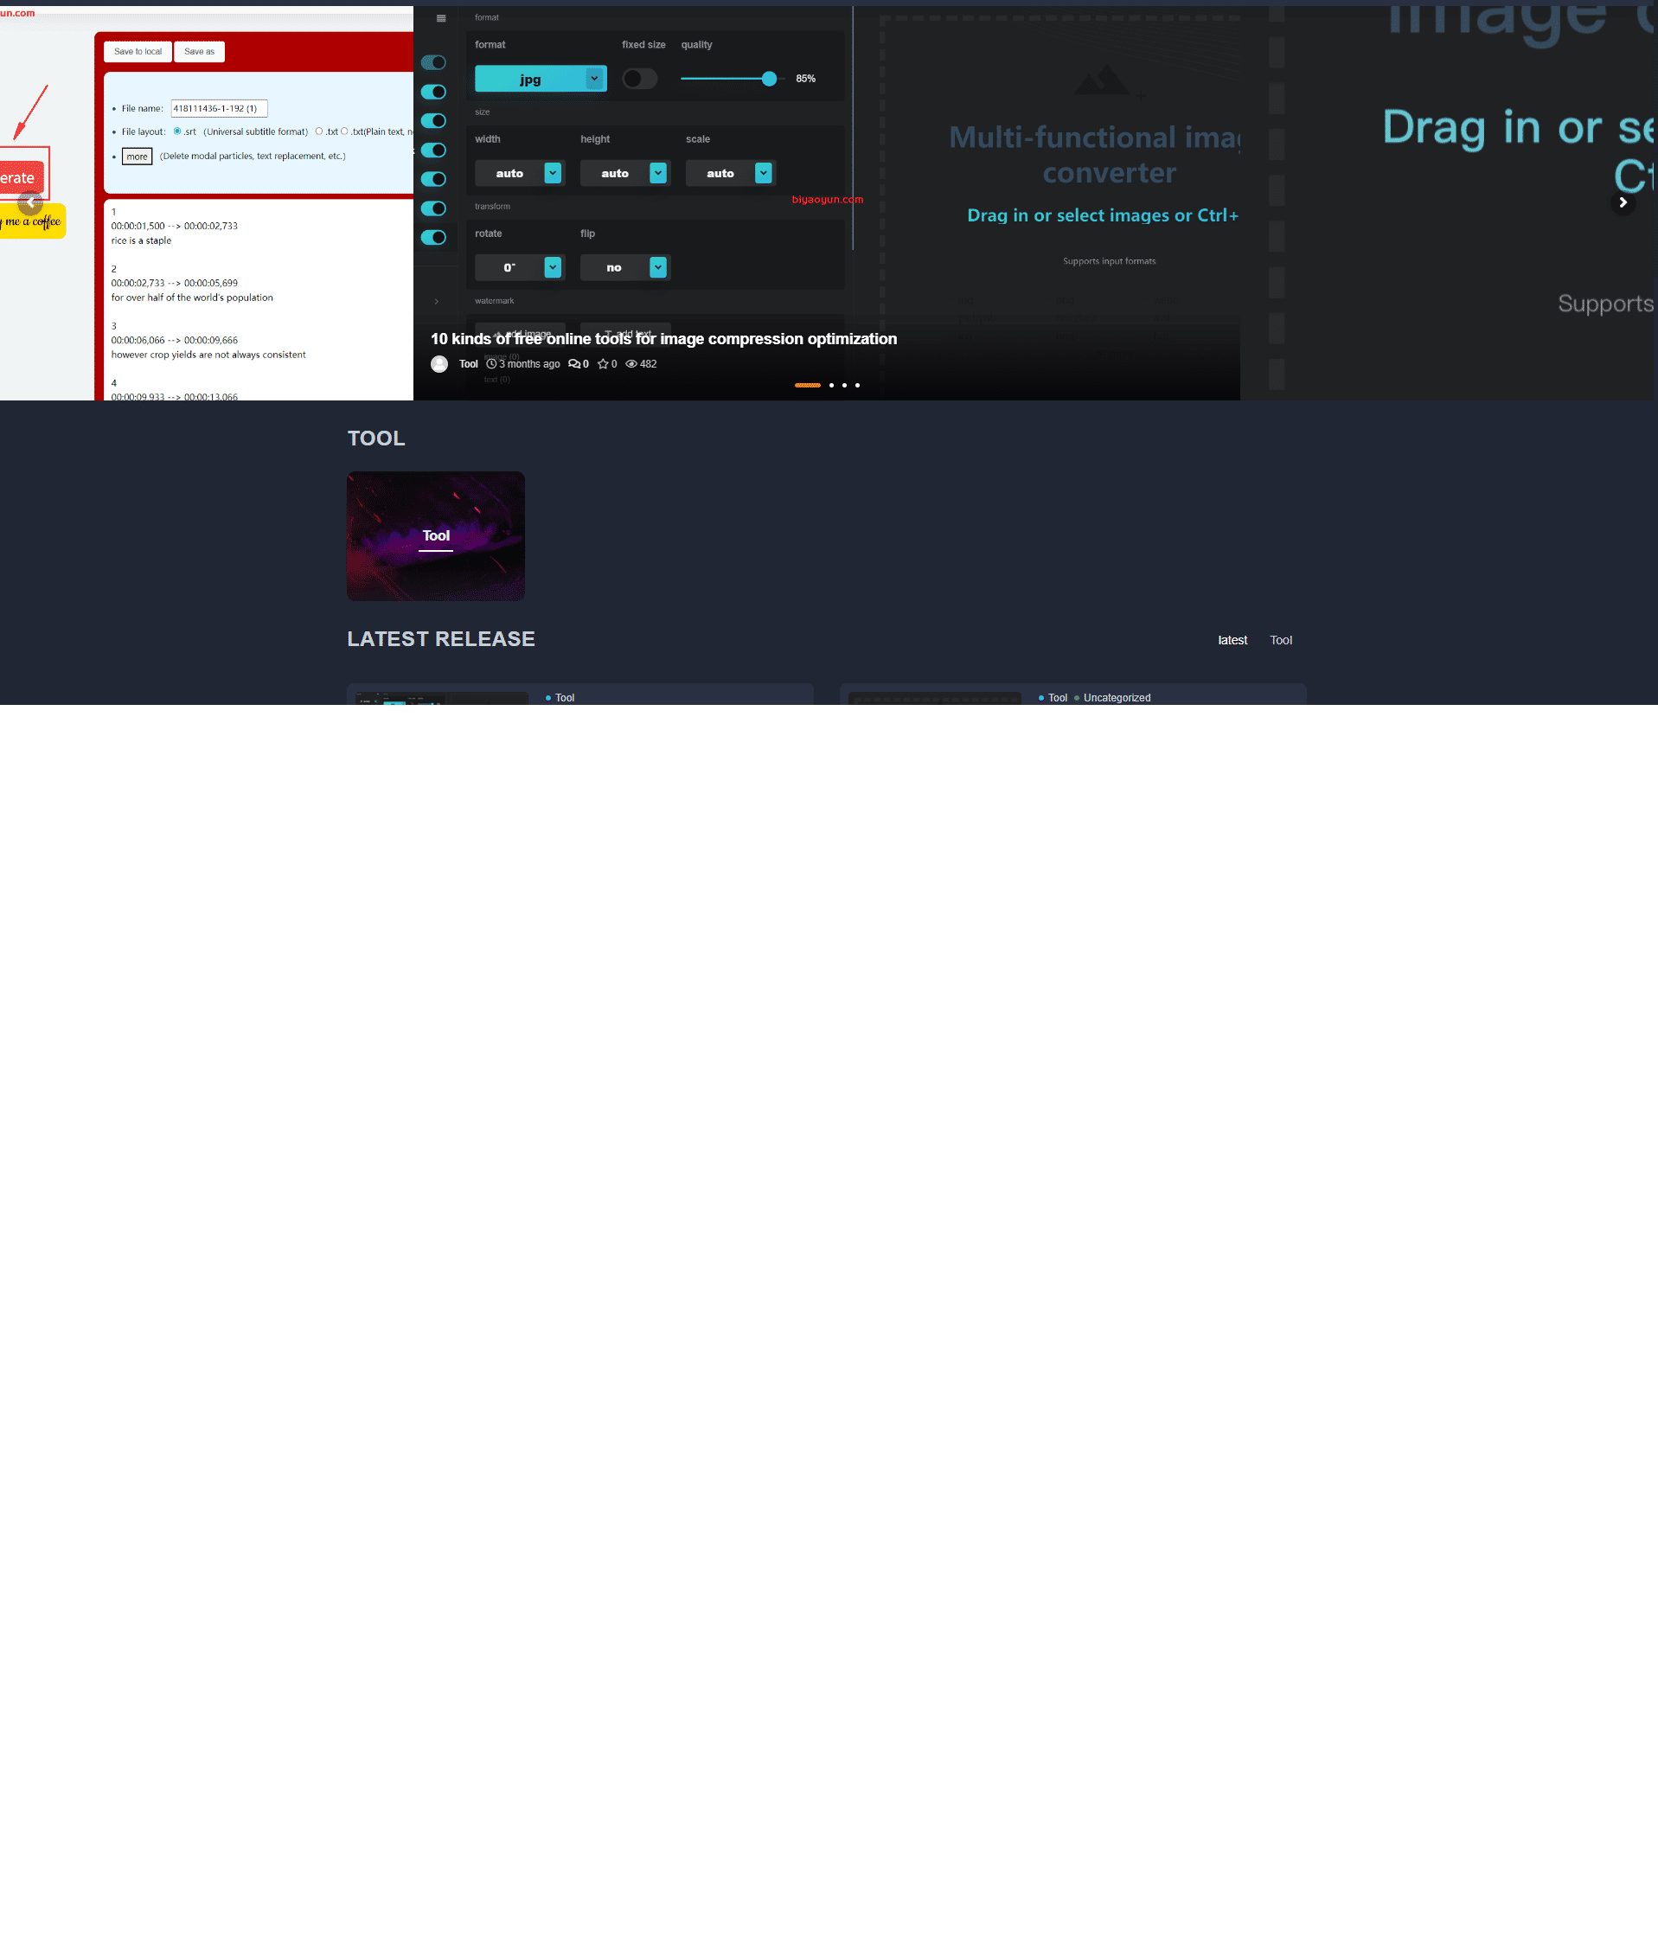The height and width of the screenshot is (1946, 1658).
Task: Click the add text watermark button
Action: tap(624, 335)
